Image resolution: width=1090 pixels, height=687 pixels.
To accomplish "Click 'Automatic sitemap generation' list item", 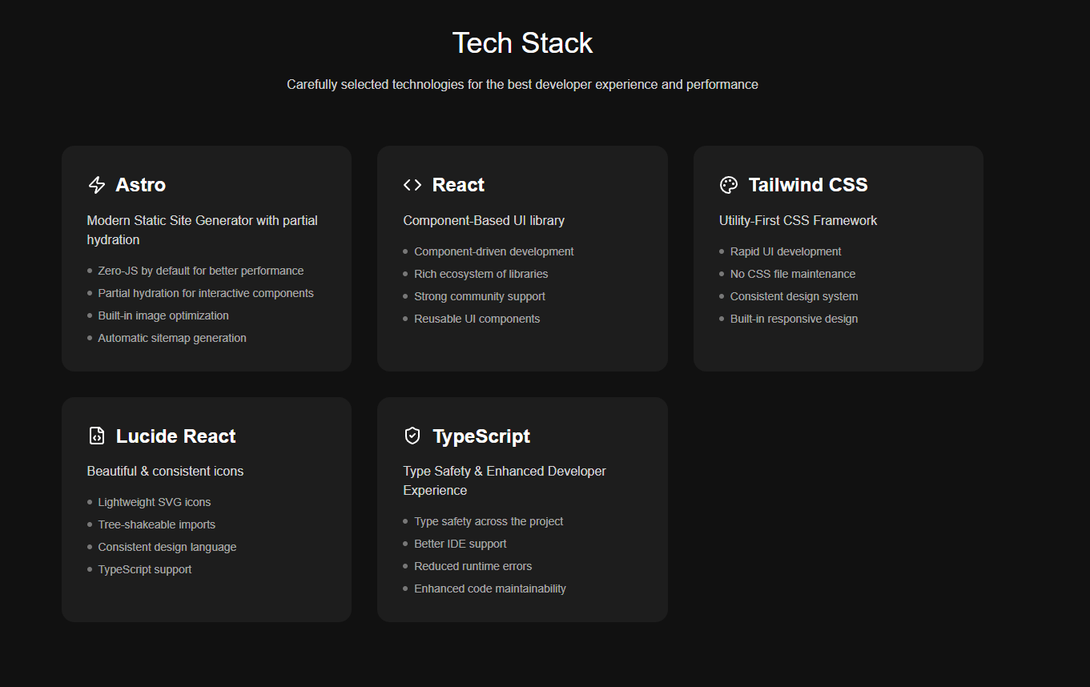I will tap(172, 338).
